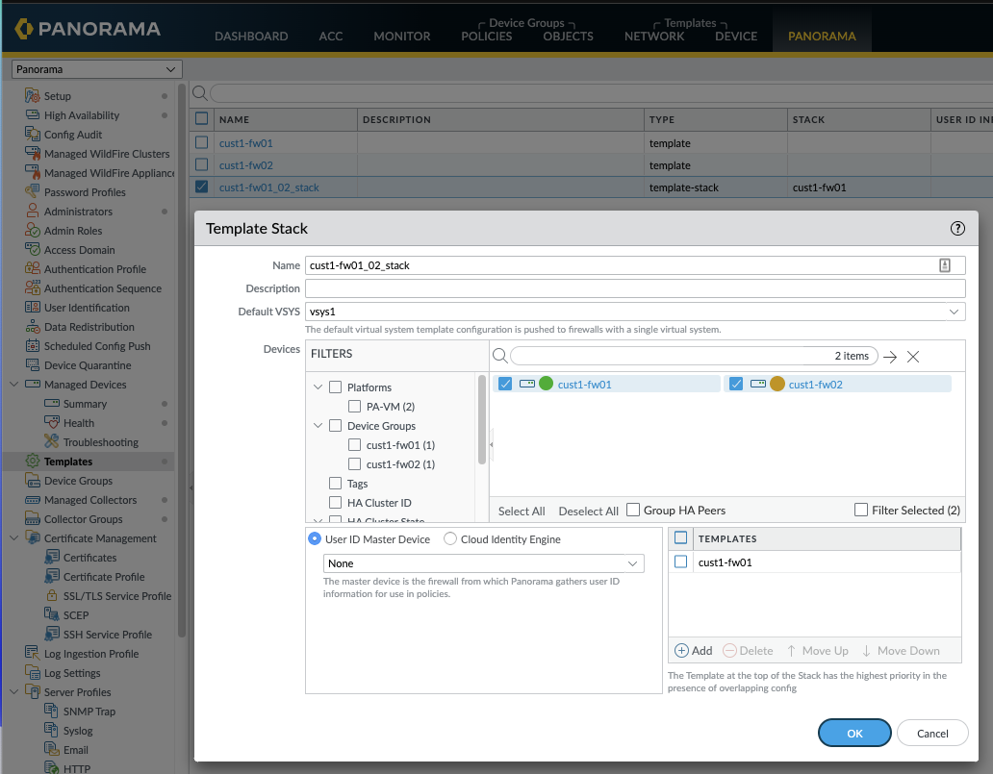Viewport: 993px width, 774px height.
Task: Switch to the MONITOR tab
Action: click(x=401, y=36)
